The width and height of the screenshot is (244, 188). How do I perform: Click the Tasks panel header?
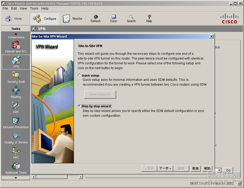point(16,29)
